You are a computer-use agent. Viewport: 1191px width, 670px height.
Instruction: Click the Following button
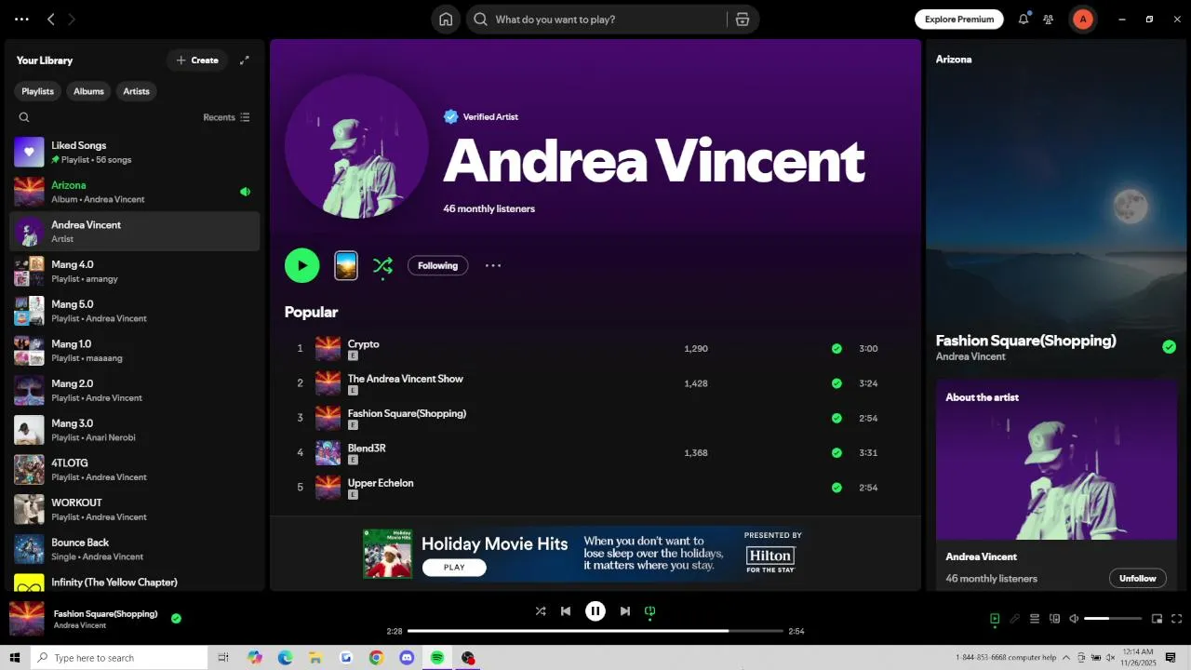[437, 265]
